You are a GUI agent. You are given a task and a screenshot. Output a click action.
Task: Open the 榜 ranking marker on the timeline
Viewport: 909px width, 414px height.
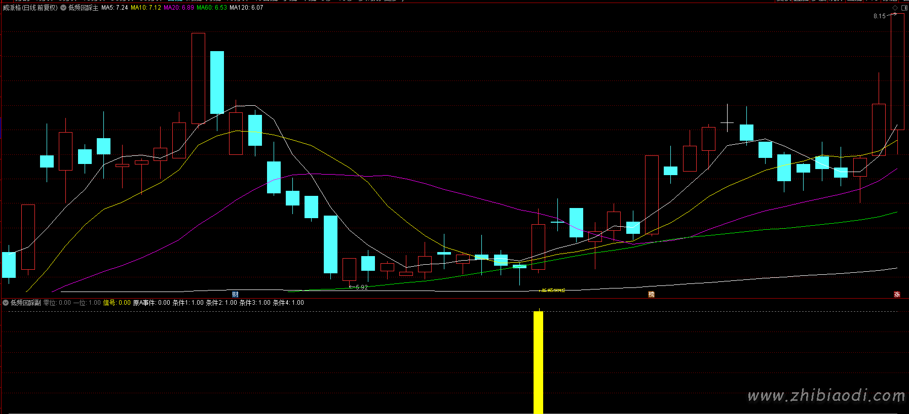point(652,295)
